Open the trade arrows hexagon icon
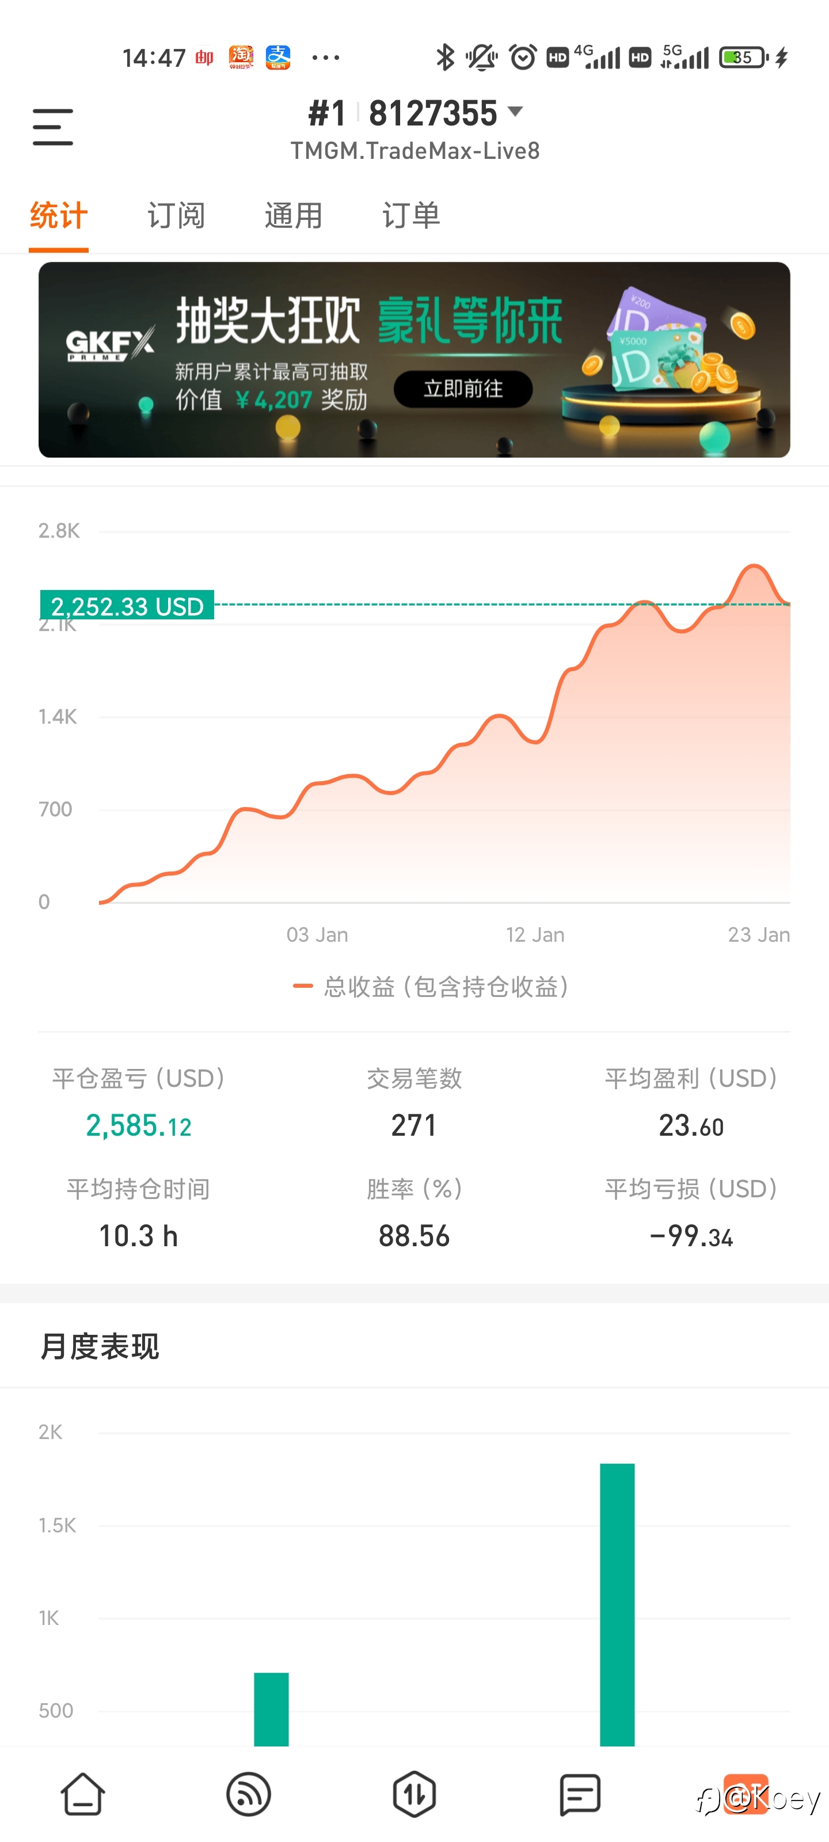Viewport: 829px width, 1842px height. click(414, 1794)
